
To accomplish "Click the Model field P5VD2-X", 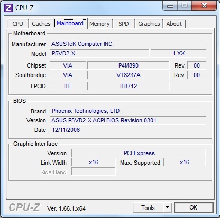I will (99, 53).
